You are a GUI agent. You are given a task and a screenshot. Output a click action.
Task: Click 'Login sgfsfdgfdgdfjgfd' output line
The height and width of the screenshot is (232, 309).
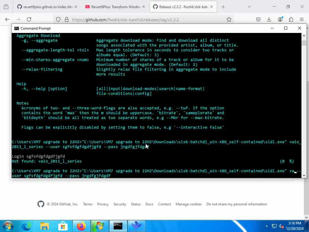coord(38,156)
